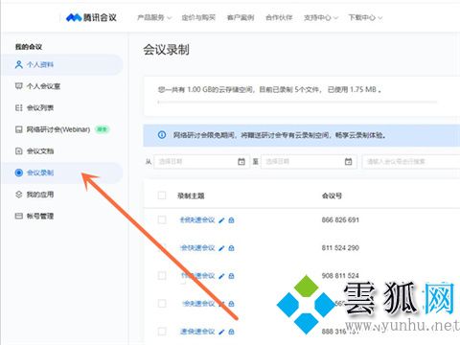Edit name of recording 811 524 290 with pencil

click(221, 248)
